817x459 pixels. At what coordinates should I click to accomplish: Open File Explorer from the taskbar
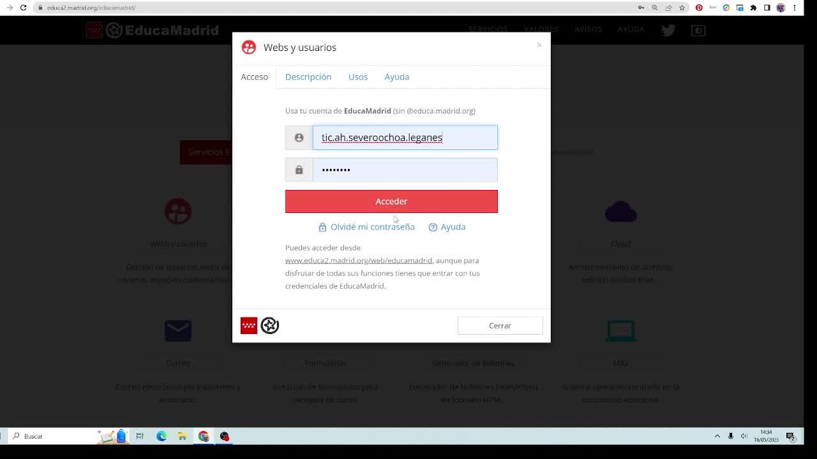[x=183, y=436]
